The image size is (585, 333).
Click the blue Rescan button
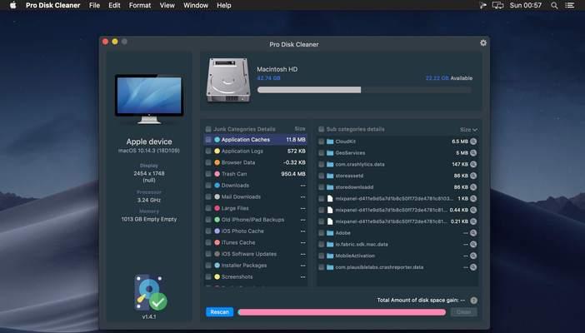tap(220, 311)
